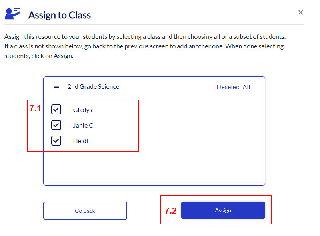Click the red 7.1 annotation label
The image size is (320, 236).
(x=36, y=108)
